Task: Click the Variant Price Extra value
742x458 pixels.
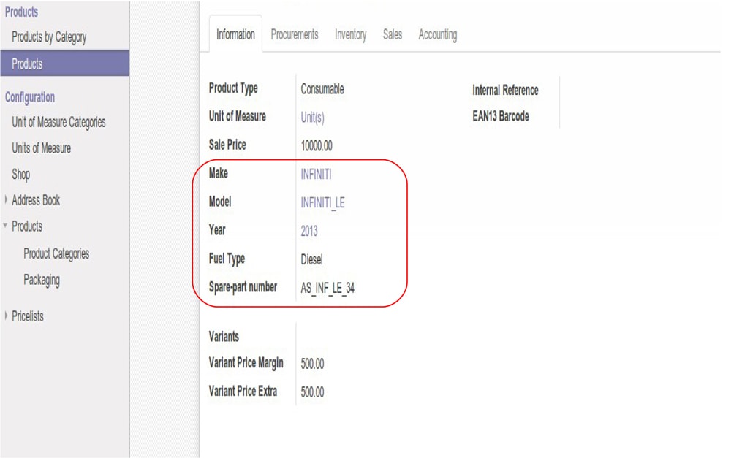Action: [x=312, y=392]
